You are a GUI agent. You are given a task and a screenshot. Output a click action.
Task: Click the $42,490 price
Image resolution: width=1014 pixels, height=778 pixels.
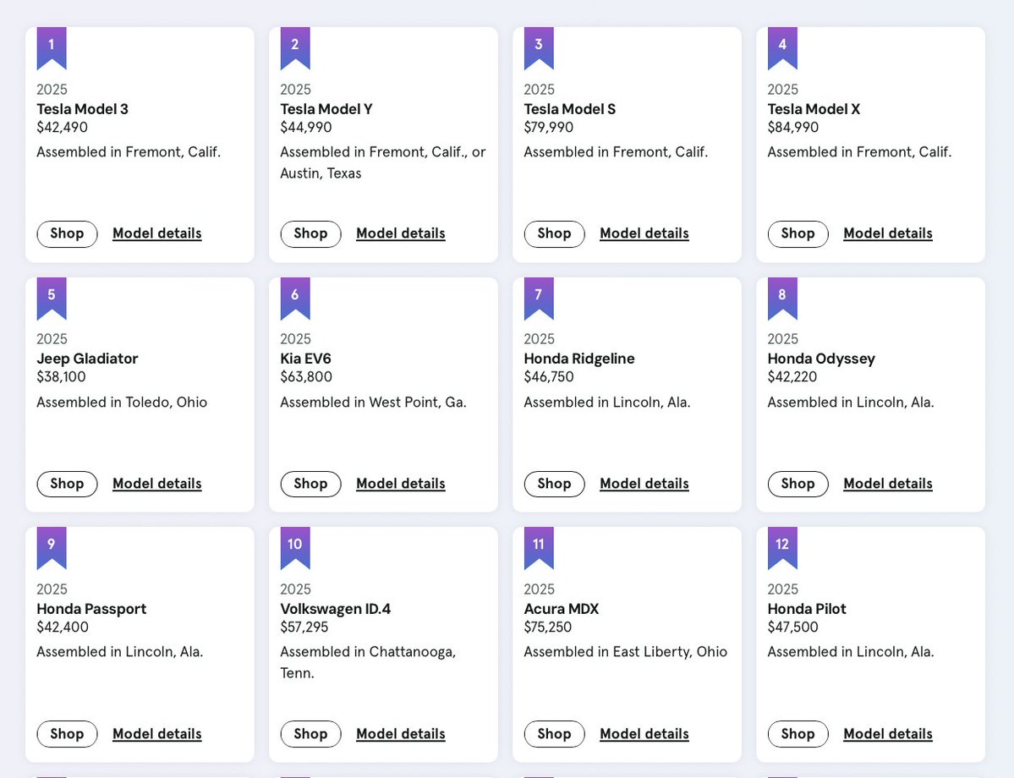click(x=62, y=128)
